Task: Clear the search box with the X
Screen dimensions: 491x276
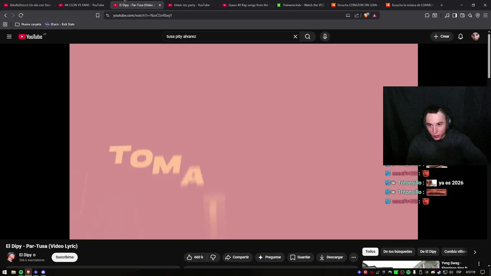Action: [x=295, y=36]
